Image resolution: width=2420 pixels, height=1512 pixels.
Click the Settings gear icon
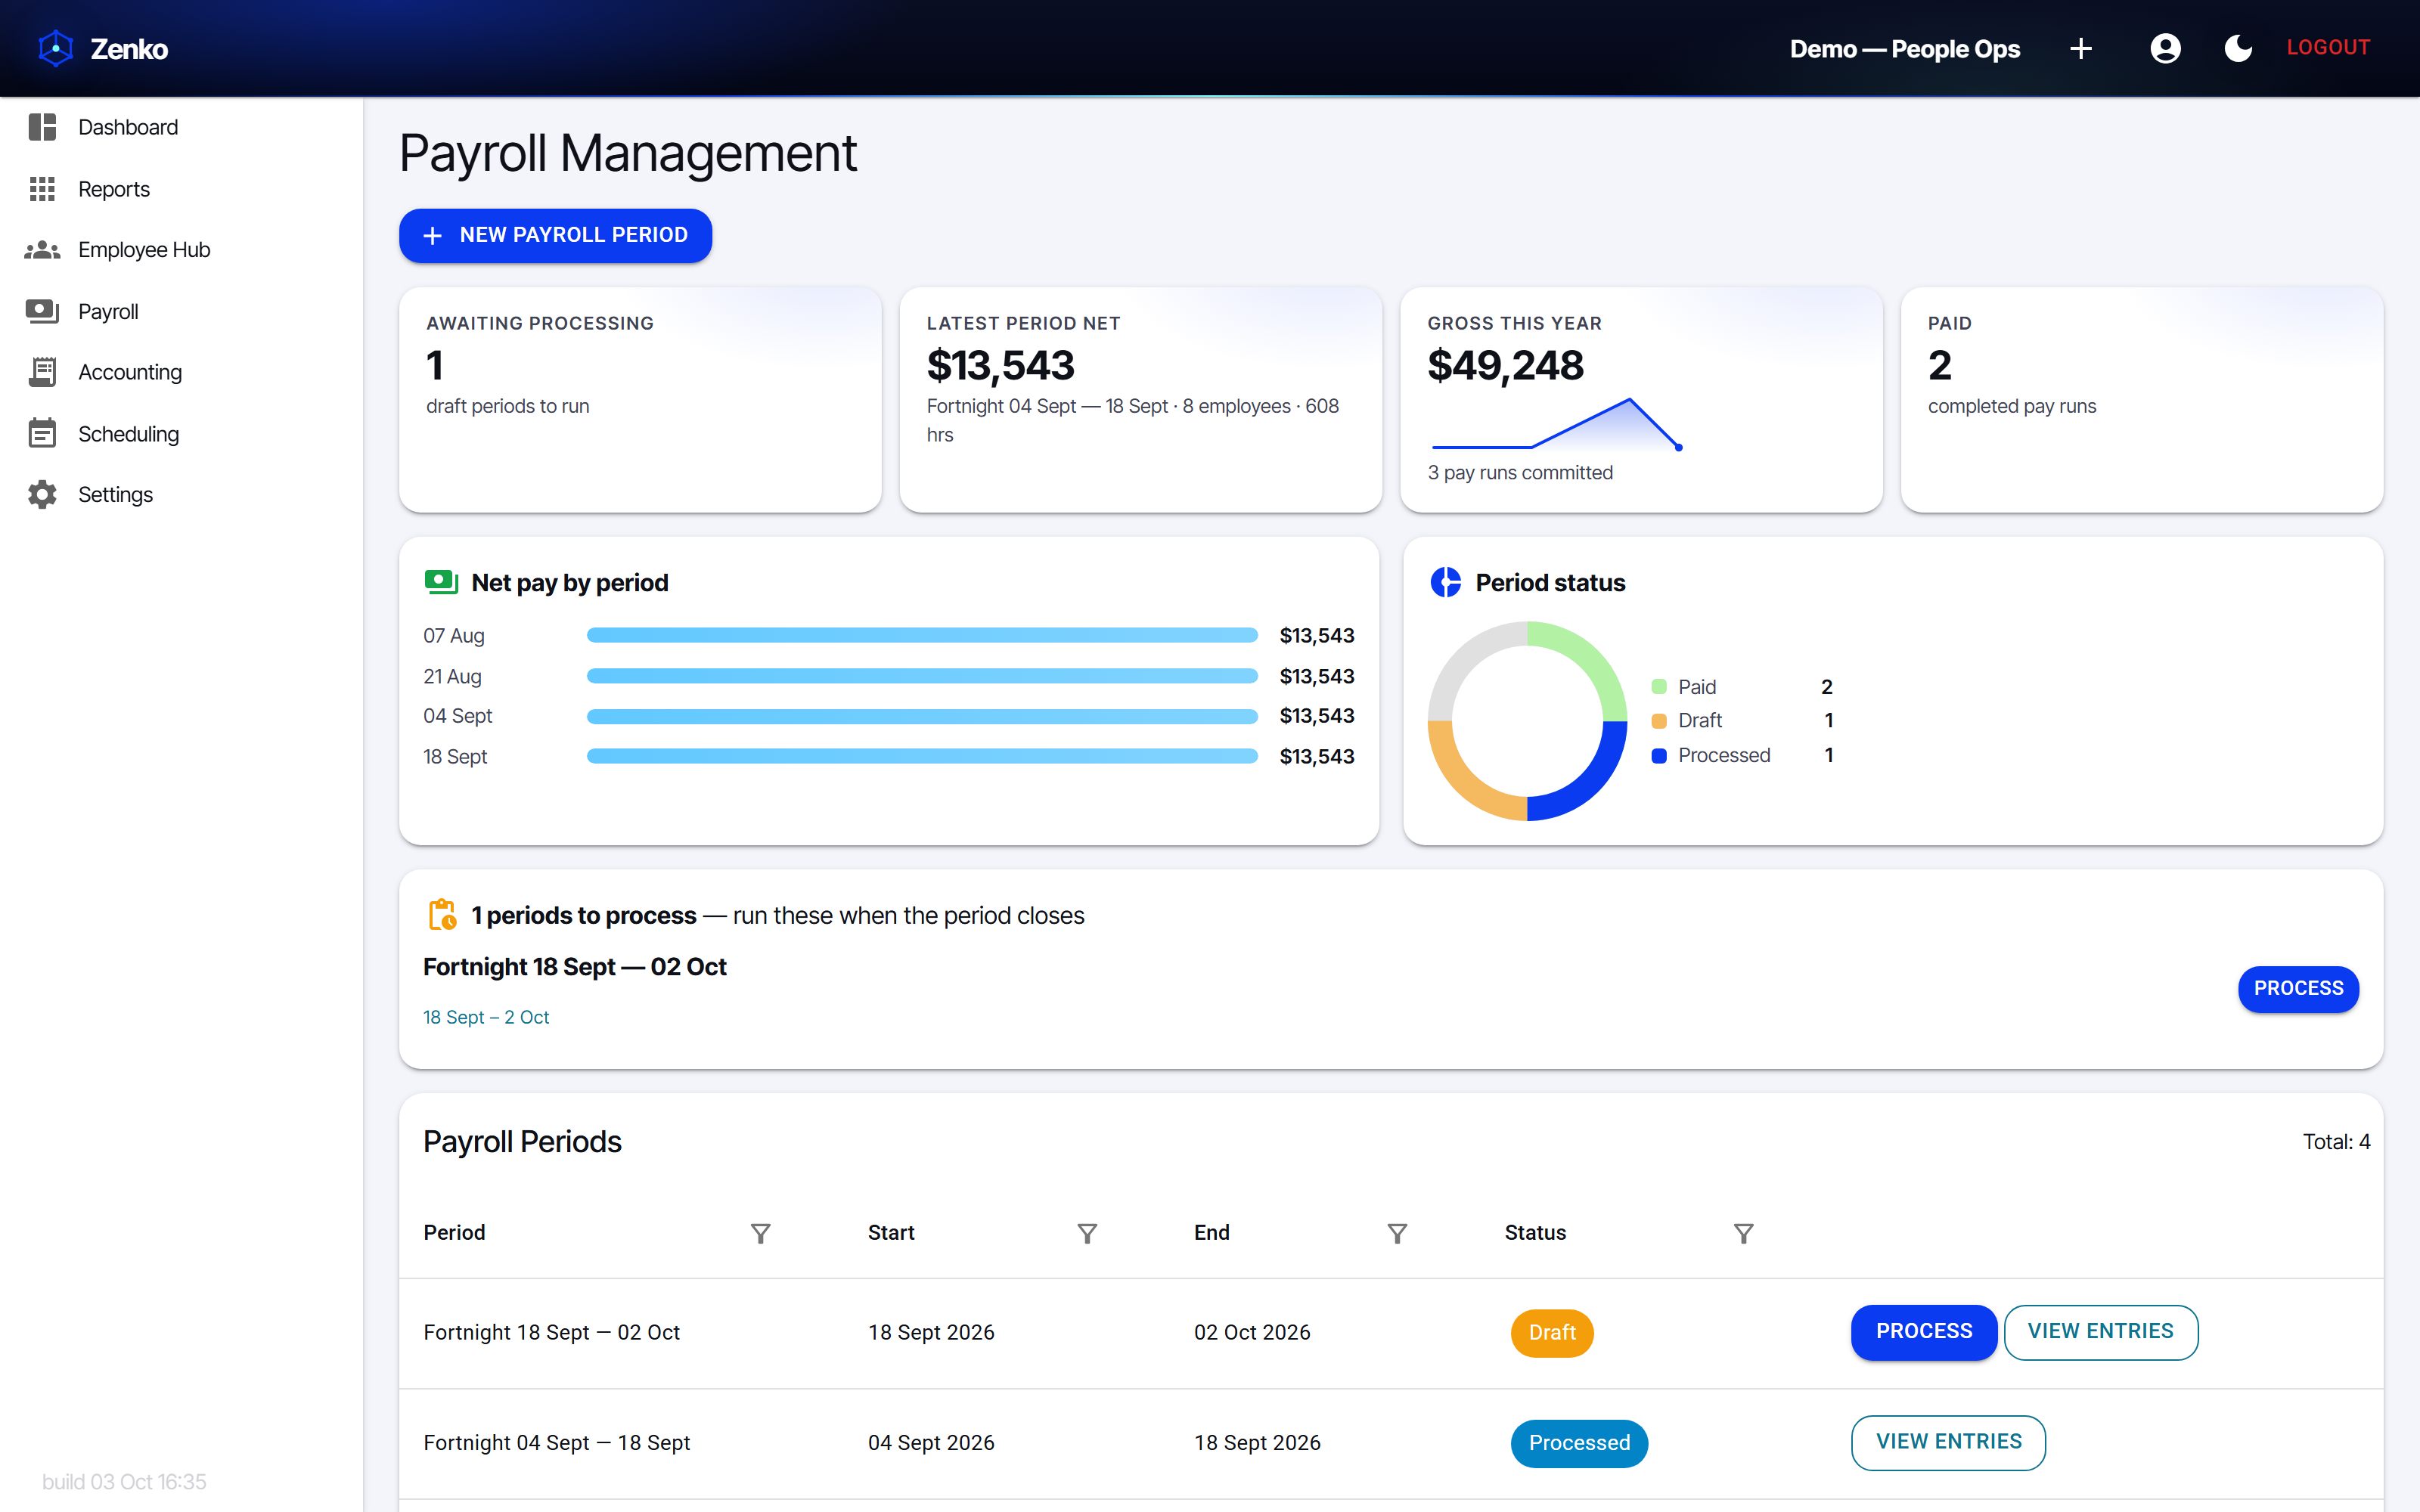click(42, 495)
